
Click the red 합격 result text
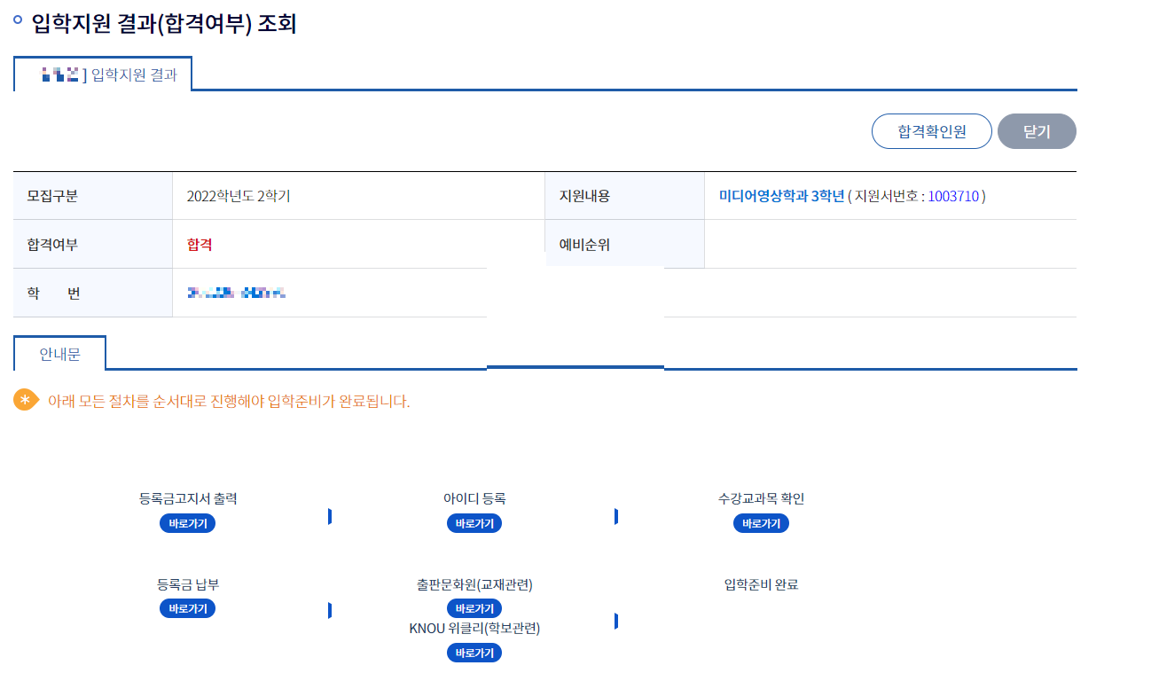(x=200, y=245)
